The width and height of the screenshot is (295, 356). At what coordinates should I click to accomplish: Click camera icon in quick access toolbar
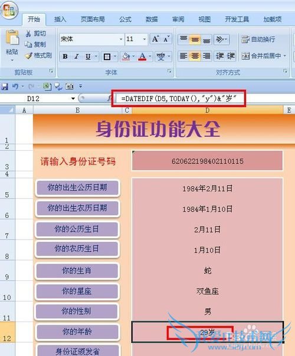pyautogui.click(x=70, y=86)
